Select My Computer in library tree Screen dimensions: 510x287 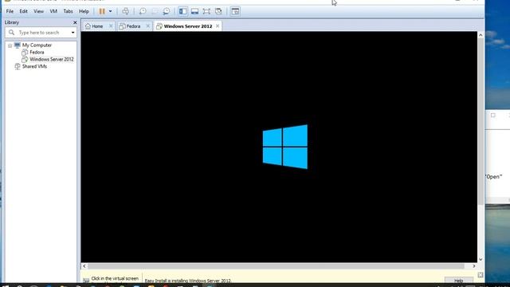(37, 45)
